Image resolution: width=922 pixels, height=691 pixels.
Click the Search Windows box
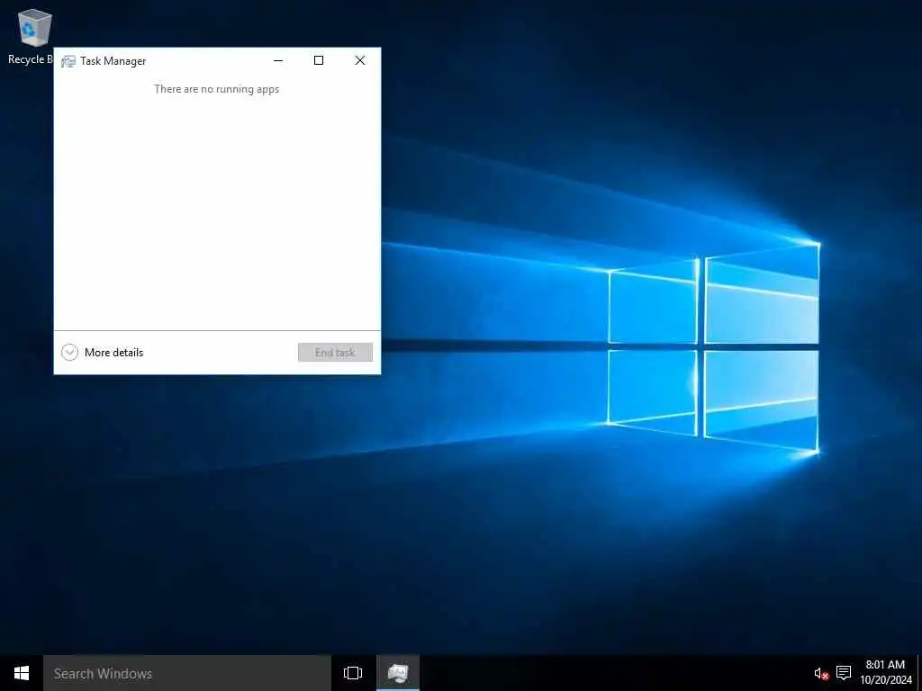click(x=187, y=673)
